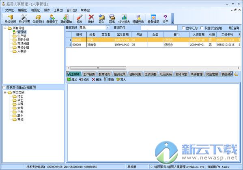Switch to the 培训记录 tab
Image resolution: width=243 pixels, height=170 pixels.
coord(120,74)
